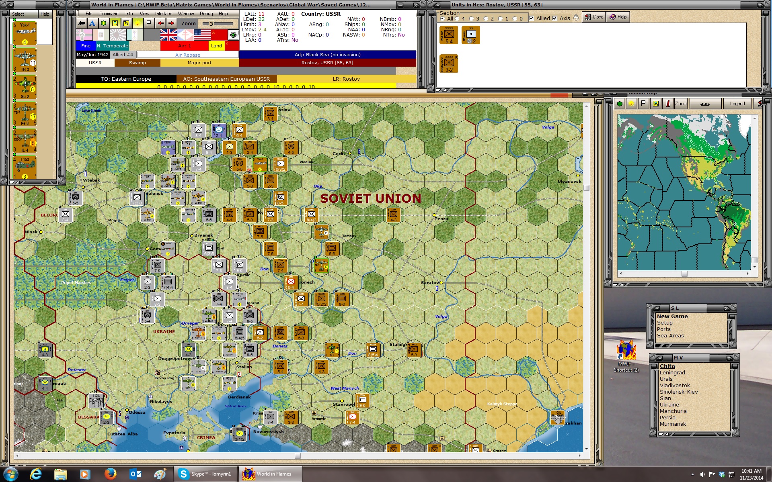Click the red left arrow toolbar button

pos(160,23)
